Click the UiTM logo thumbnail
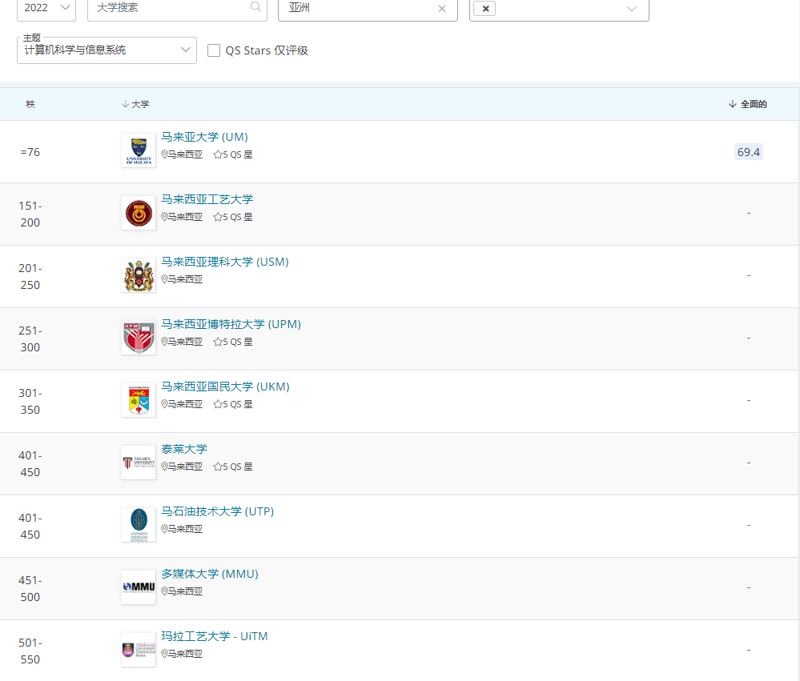This screenshot has height=681, width=800. pyautogui.click(x=139, y=650)
